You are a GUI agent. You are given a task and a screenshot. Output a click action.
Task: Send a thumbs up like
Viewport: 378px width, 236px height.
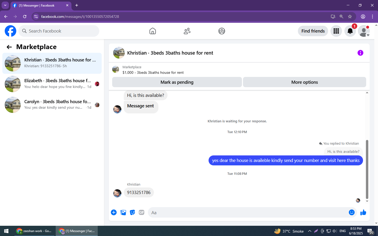[363, 212]
